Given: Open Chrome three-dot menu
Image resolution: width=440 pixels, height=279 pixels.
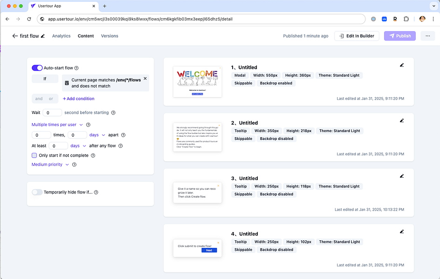Looking at the screenshot, I should (x=433, y=19).
